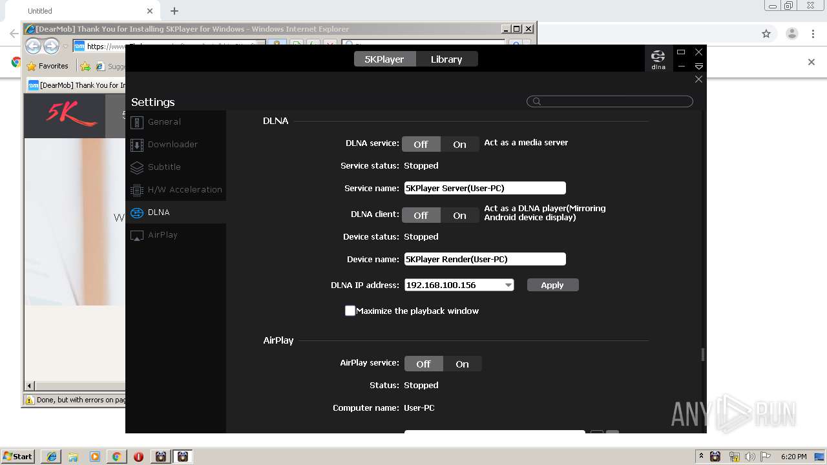Select the DearMob tab in Internet Explorer
The height and width of the screenshot is (465, 827).
[x=76, y=85]
